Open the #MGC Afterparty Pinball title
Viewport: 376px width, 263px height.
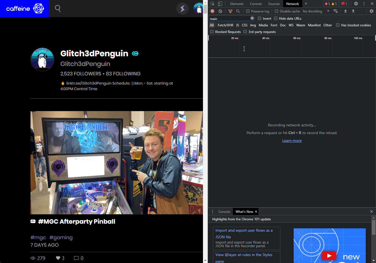point(77,221)
